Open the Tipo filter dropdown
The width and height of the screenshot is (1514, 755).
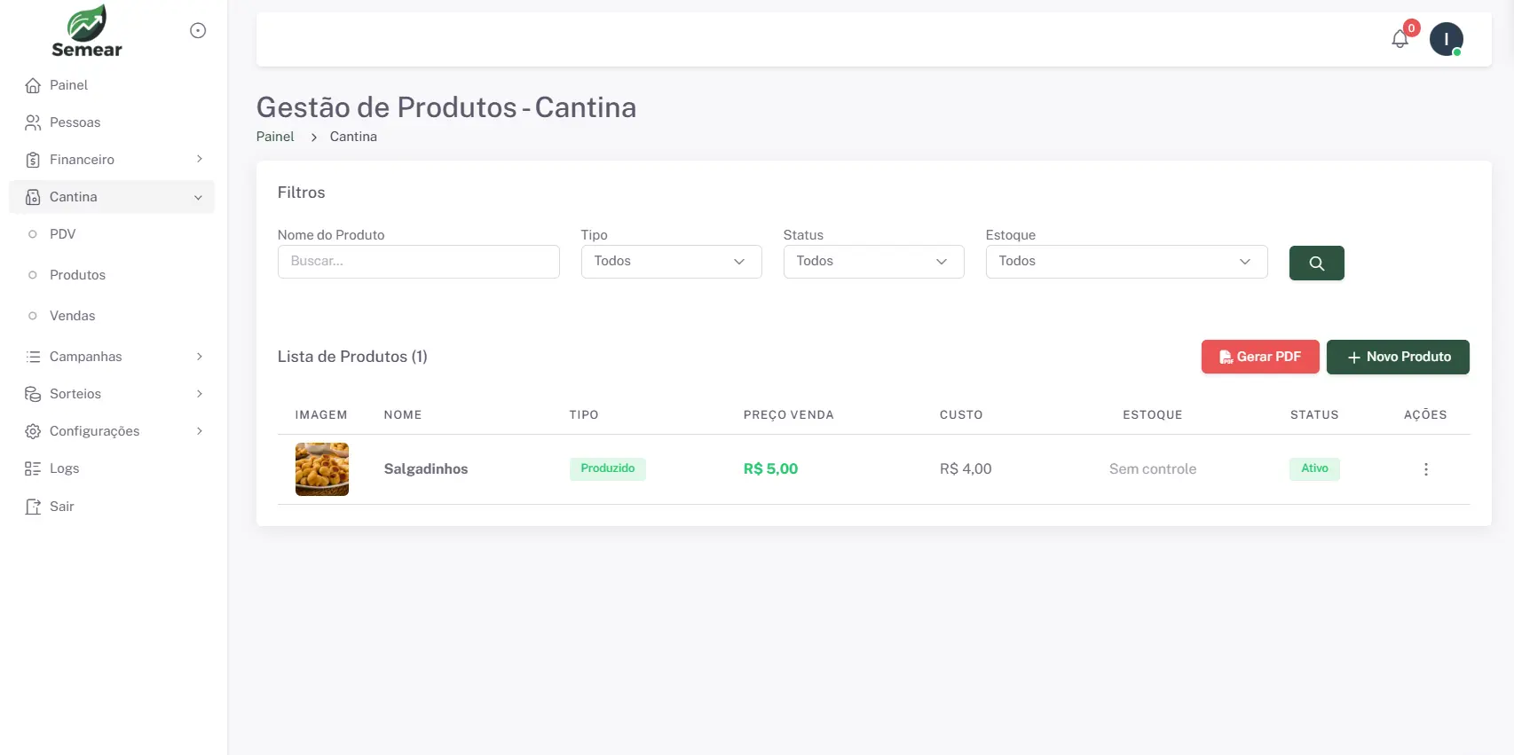click(x=671, y=262)
